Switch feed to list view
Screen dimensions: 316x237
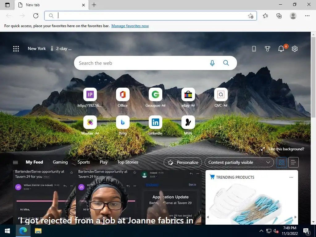click(x=293, y=162)
